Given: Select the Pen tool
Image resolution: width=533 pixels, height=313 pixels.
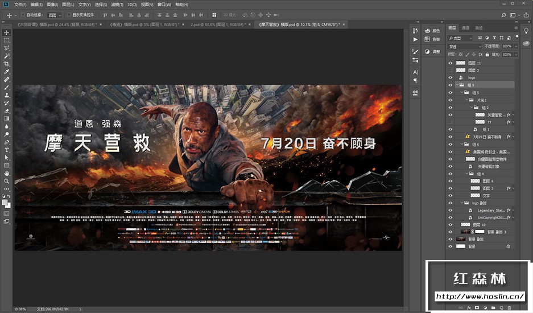Looking at the screenshot, I should 6,142.
